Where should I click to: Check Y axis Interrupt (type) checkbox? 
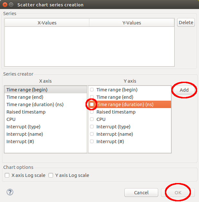click(x=92, y=127)
